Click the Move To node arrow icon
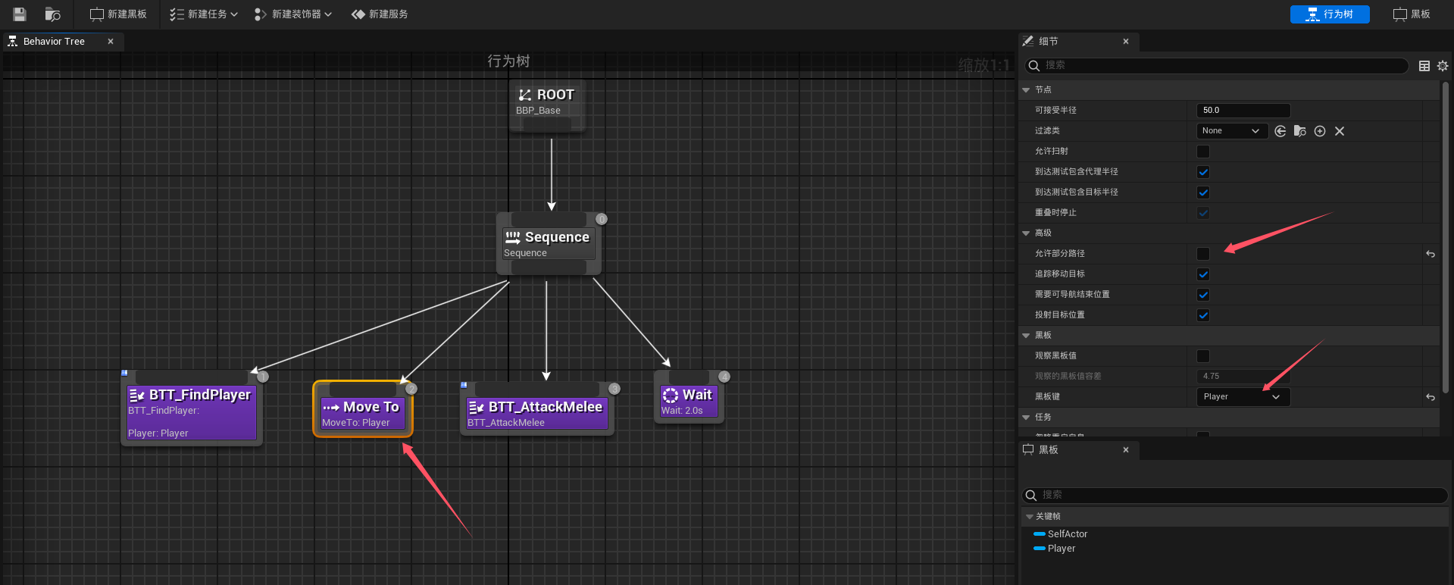Screen dimensions: 1454x585 [x=331, y=408]
